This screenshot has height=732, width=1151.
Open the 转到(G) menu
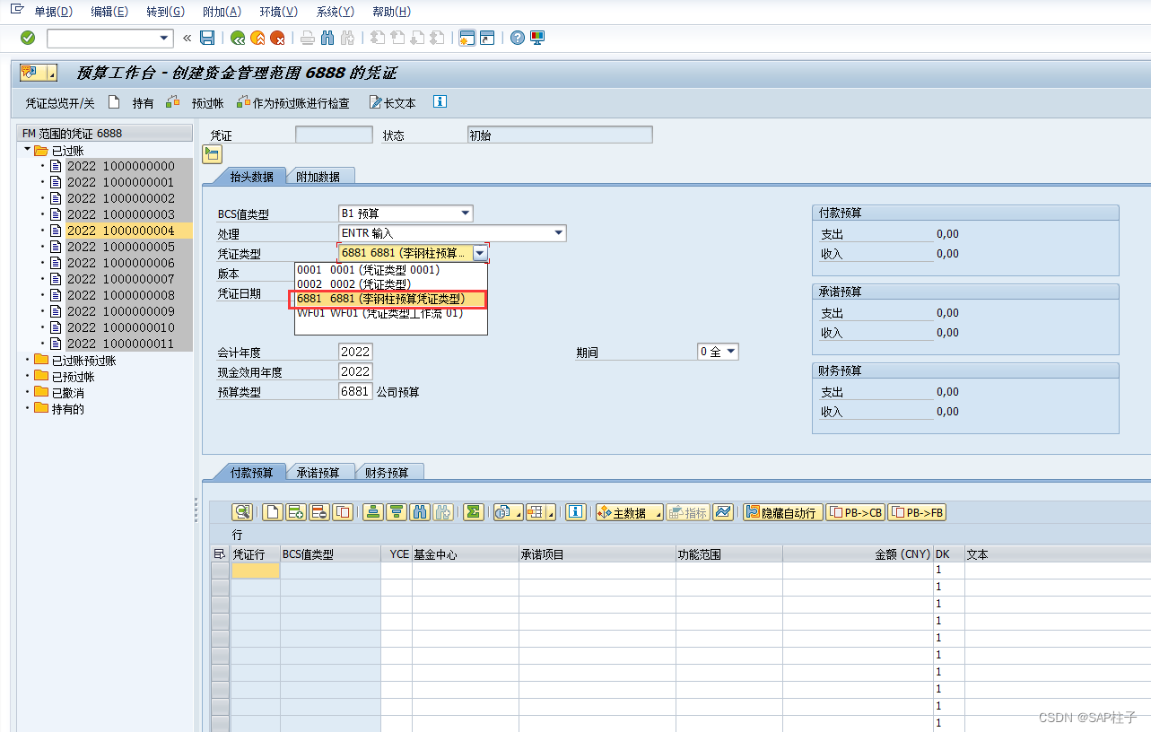pos(165,12)
